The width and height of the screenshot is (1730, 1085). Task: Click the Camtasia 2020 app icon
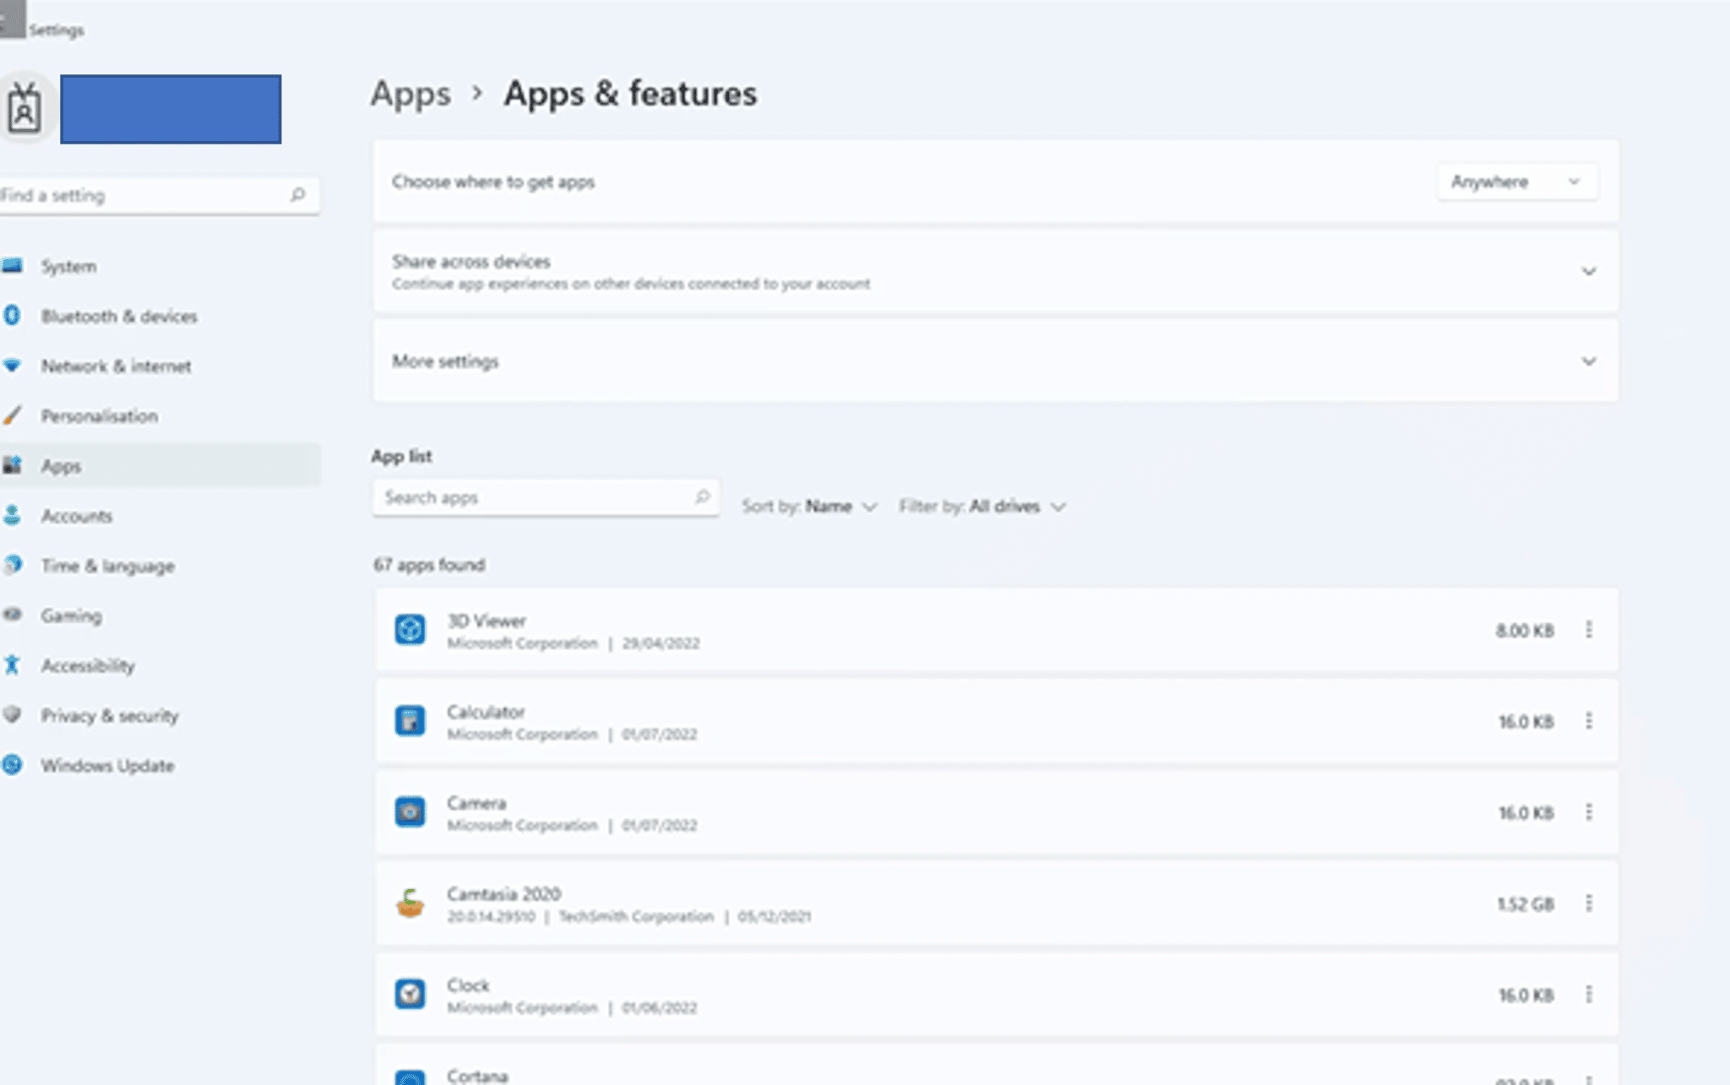click(x=410, y=903)
